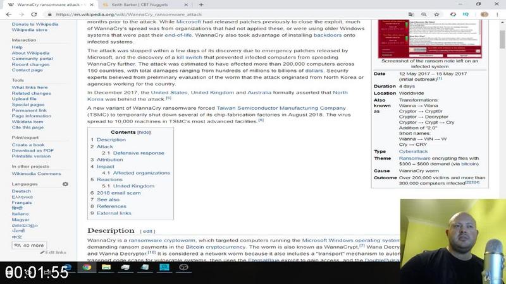Hide the Contents table
506x284 pixels.
[x=144, y=133]
